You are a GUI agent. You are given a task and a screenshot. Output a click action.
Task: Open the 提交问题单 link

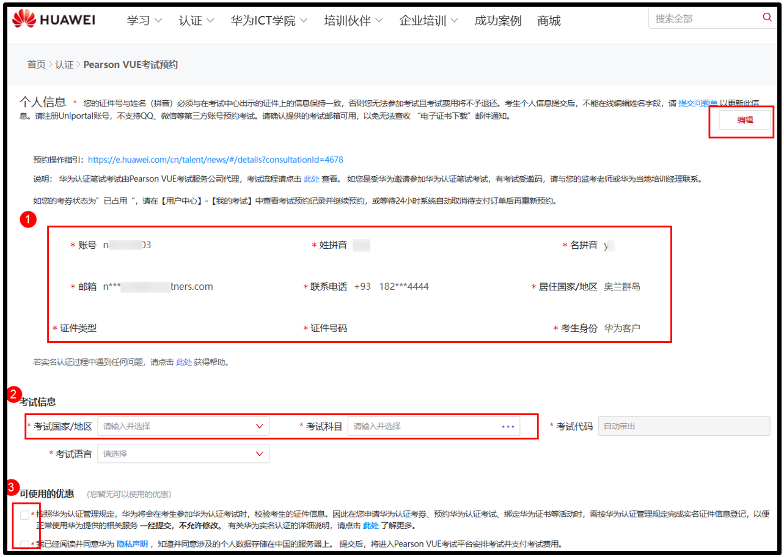[x=698, y=104]
